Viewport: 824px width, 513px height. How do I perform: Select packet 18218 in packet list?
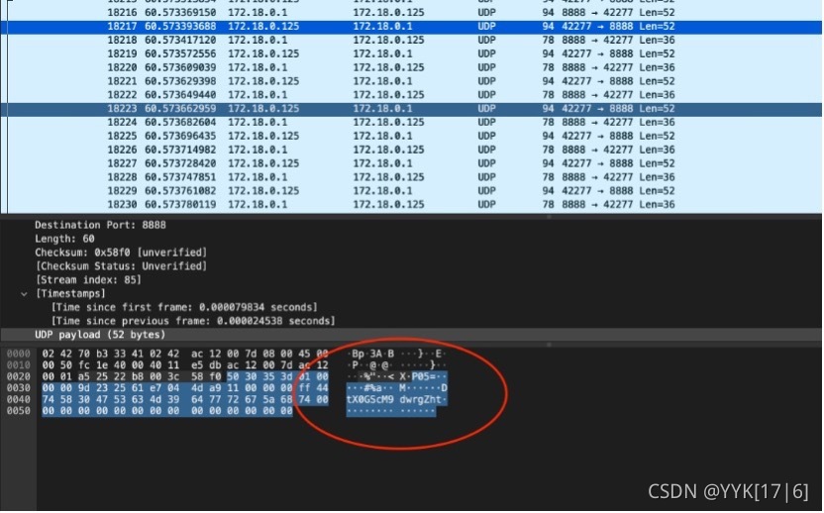(x=411, y=40)
